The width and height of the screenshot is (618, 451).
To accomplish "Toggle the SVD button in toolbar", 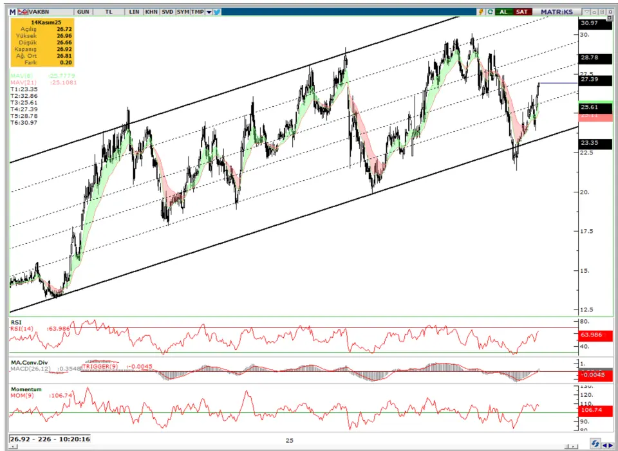I will [167, 12].
